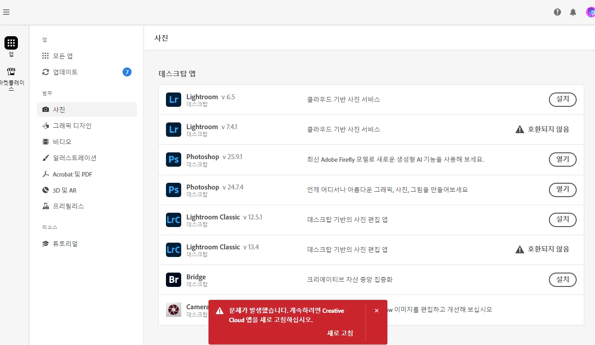Select the 3D 및 AR category
The image size is (595, 345).
tap(87, 190)
